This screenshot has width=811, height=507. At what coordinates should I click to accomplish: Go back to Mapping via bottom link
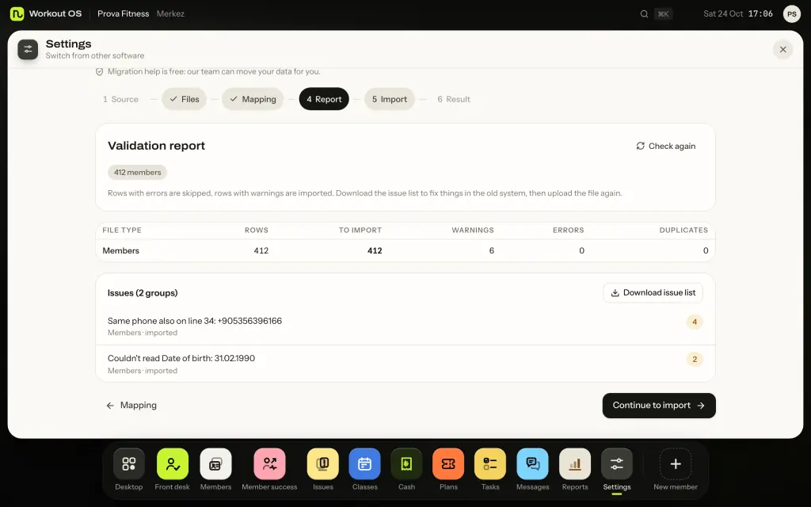tap(131, 406)
